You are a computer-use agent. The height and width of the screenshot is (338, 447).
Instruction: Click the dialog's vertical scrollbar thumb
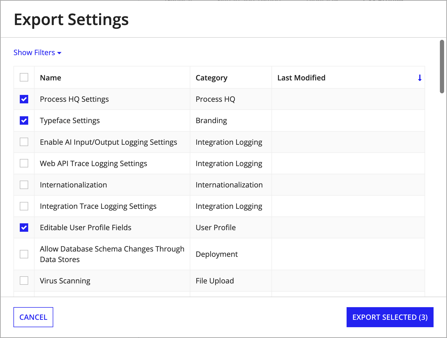(x=442, y=66)
